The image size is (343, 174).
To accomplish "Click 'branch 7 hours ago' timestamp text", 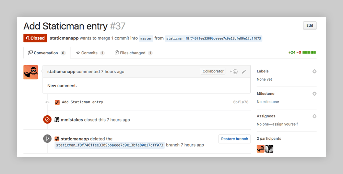I will point(185,145).
